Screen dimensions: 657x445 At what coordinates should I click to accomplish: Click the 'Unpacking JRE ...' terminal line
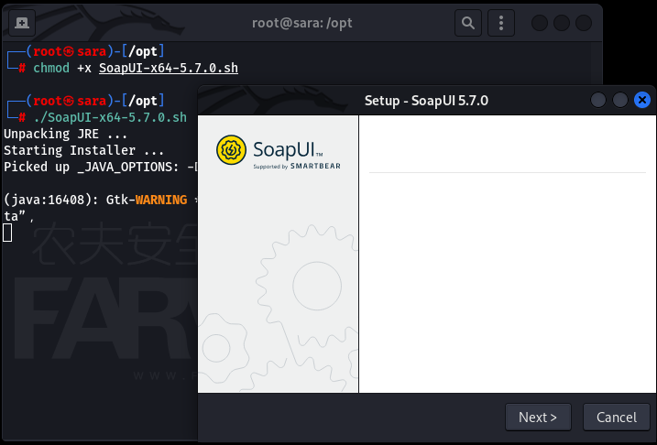65,134
